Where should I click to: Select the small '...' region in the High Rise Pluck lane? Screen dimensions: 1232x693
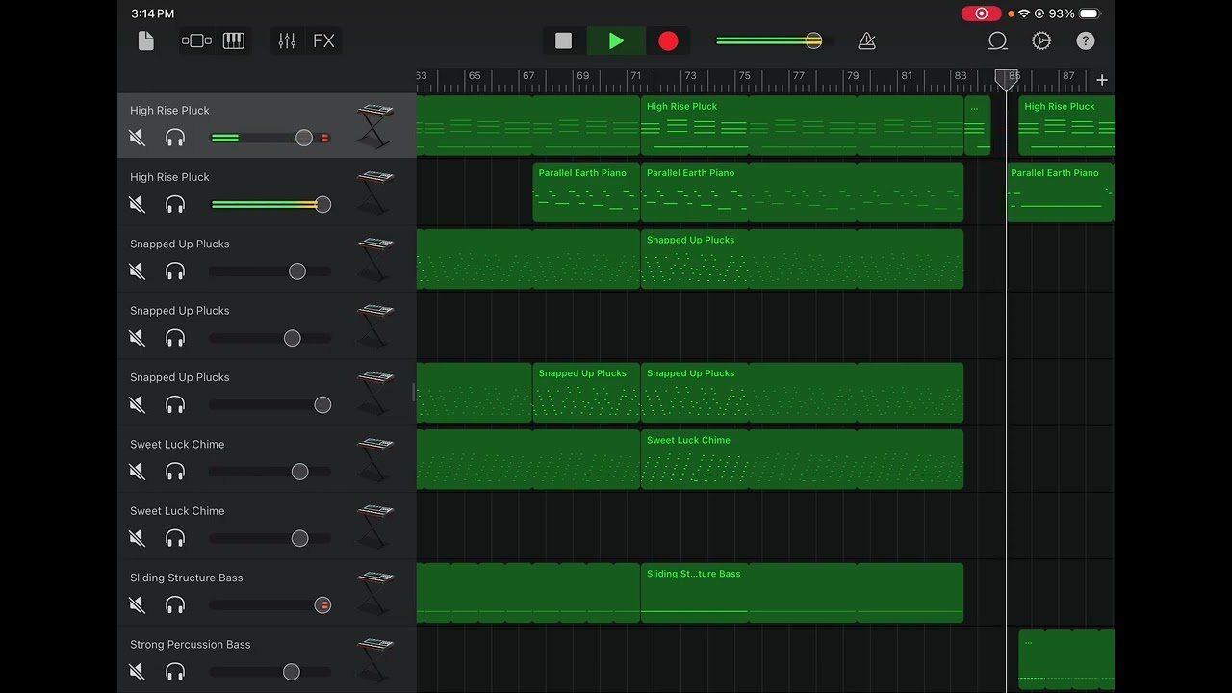(x=978, y=125)
